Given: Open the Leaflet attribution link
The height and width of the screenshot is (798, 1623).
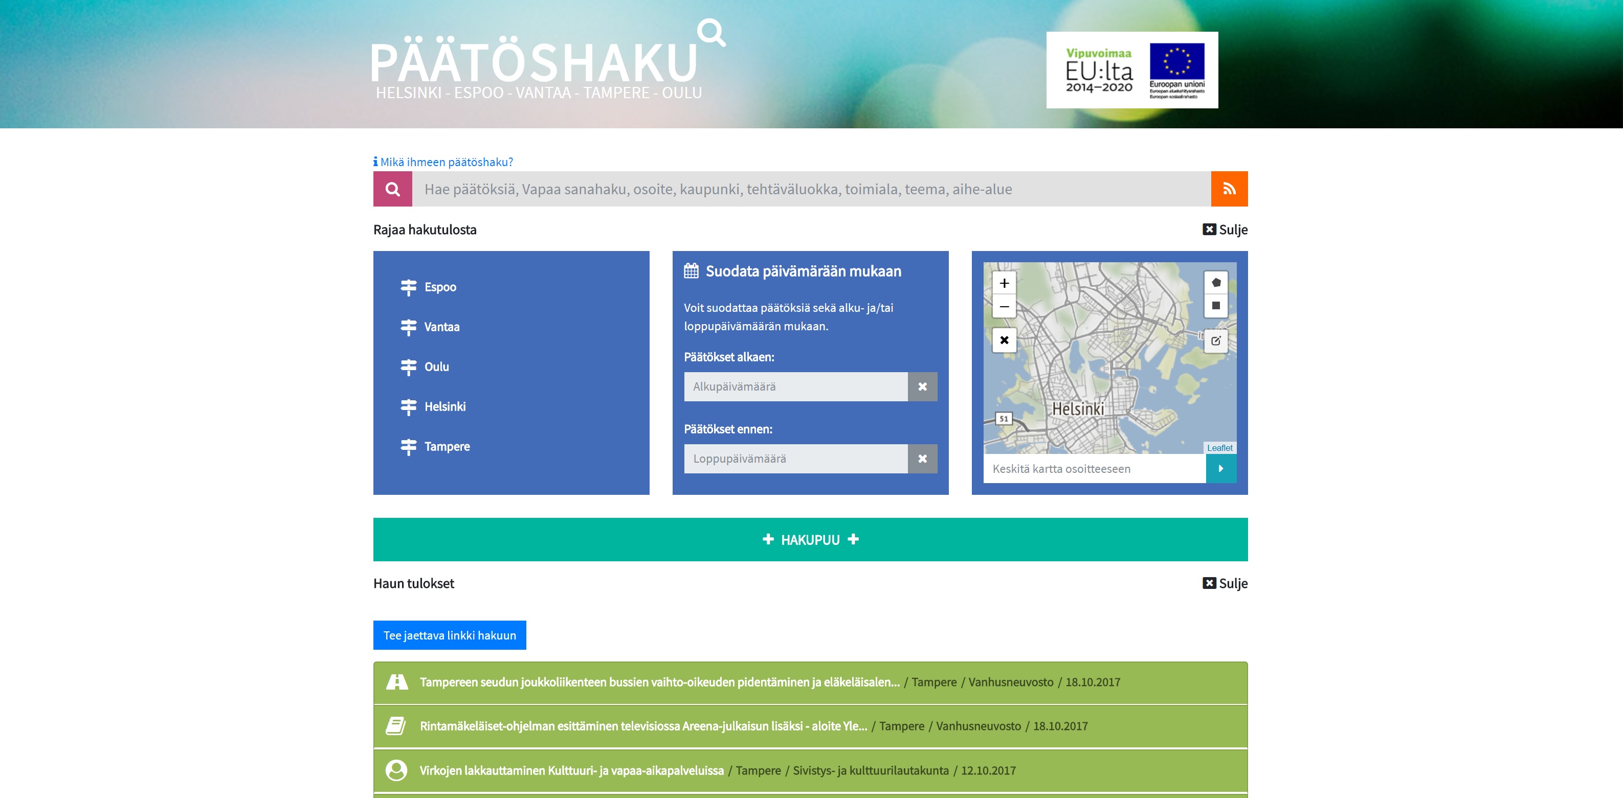Looking at the screenshot, I should pyautogui.click(x=1219, y=448).
